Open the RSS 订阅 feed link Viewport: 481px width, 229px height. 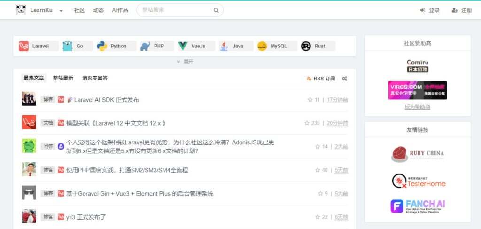coord(321,79)
